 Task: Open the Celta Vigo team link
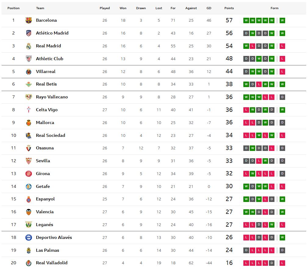[47, 110]
